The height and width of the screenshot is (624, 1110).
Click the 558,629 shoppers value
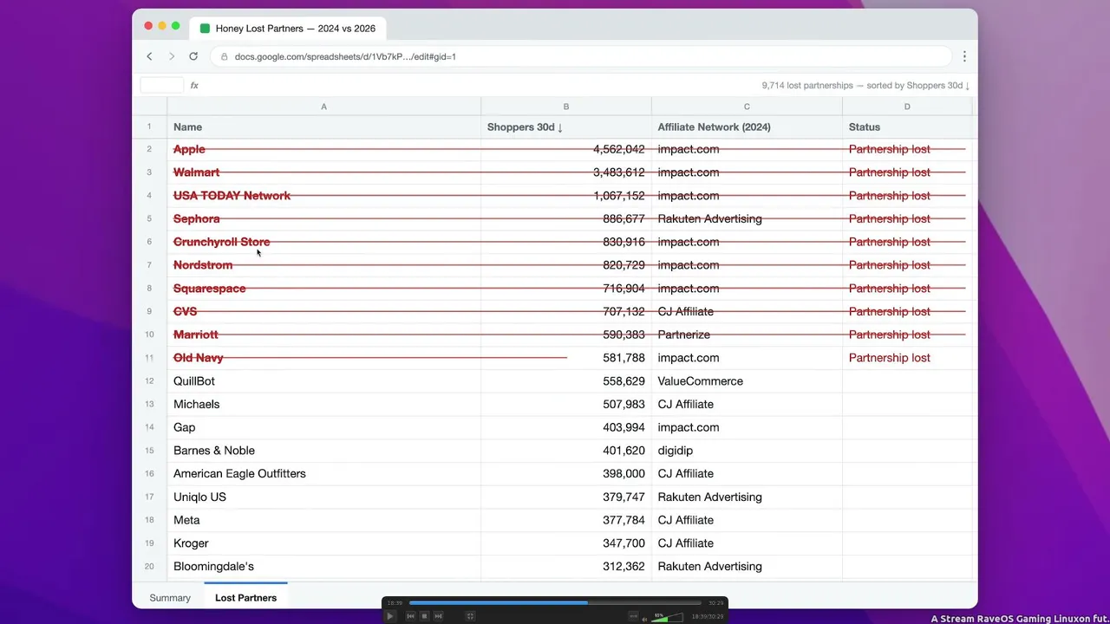pos(624,381)
